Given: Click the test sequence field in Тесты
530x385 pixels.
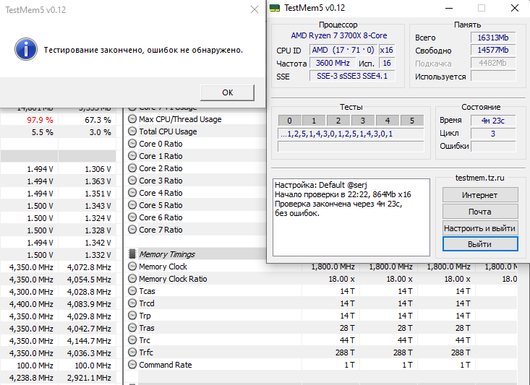Looking at the screenshot, I should pyautogui.click(x=351, y=134).
